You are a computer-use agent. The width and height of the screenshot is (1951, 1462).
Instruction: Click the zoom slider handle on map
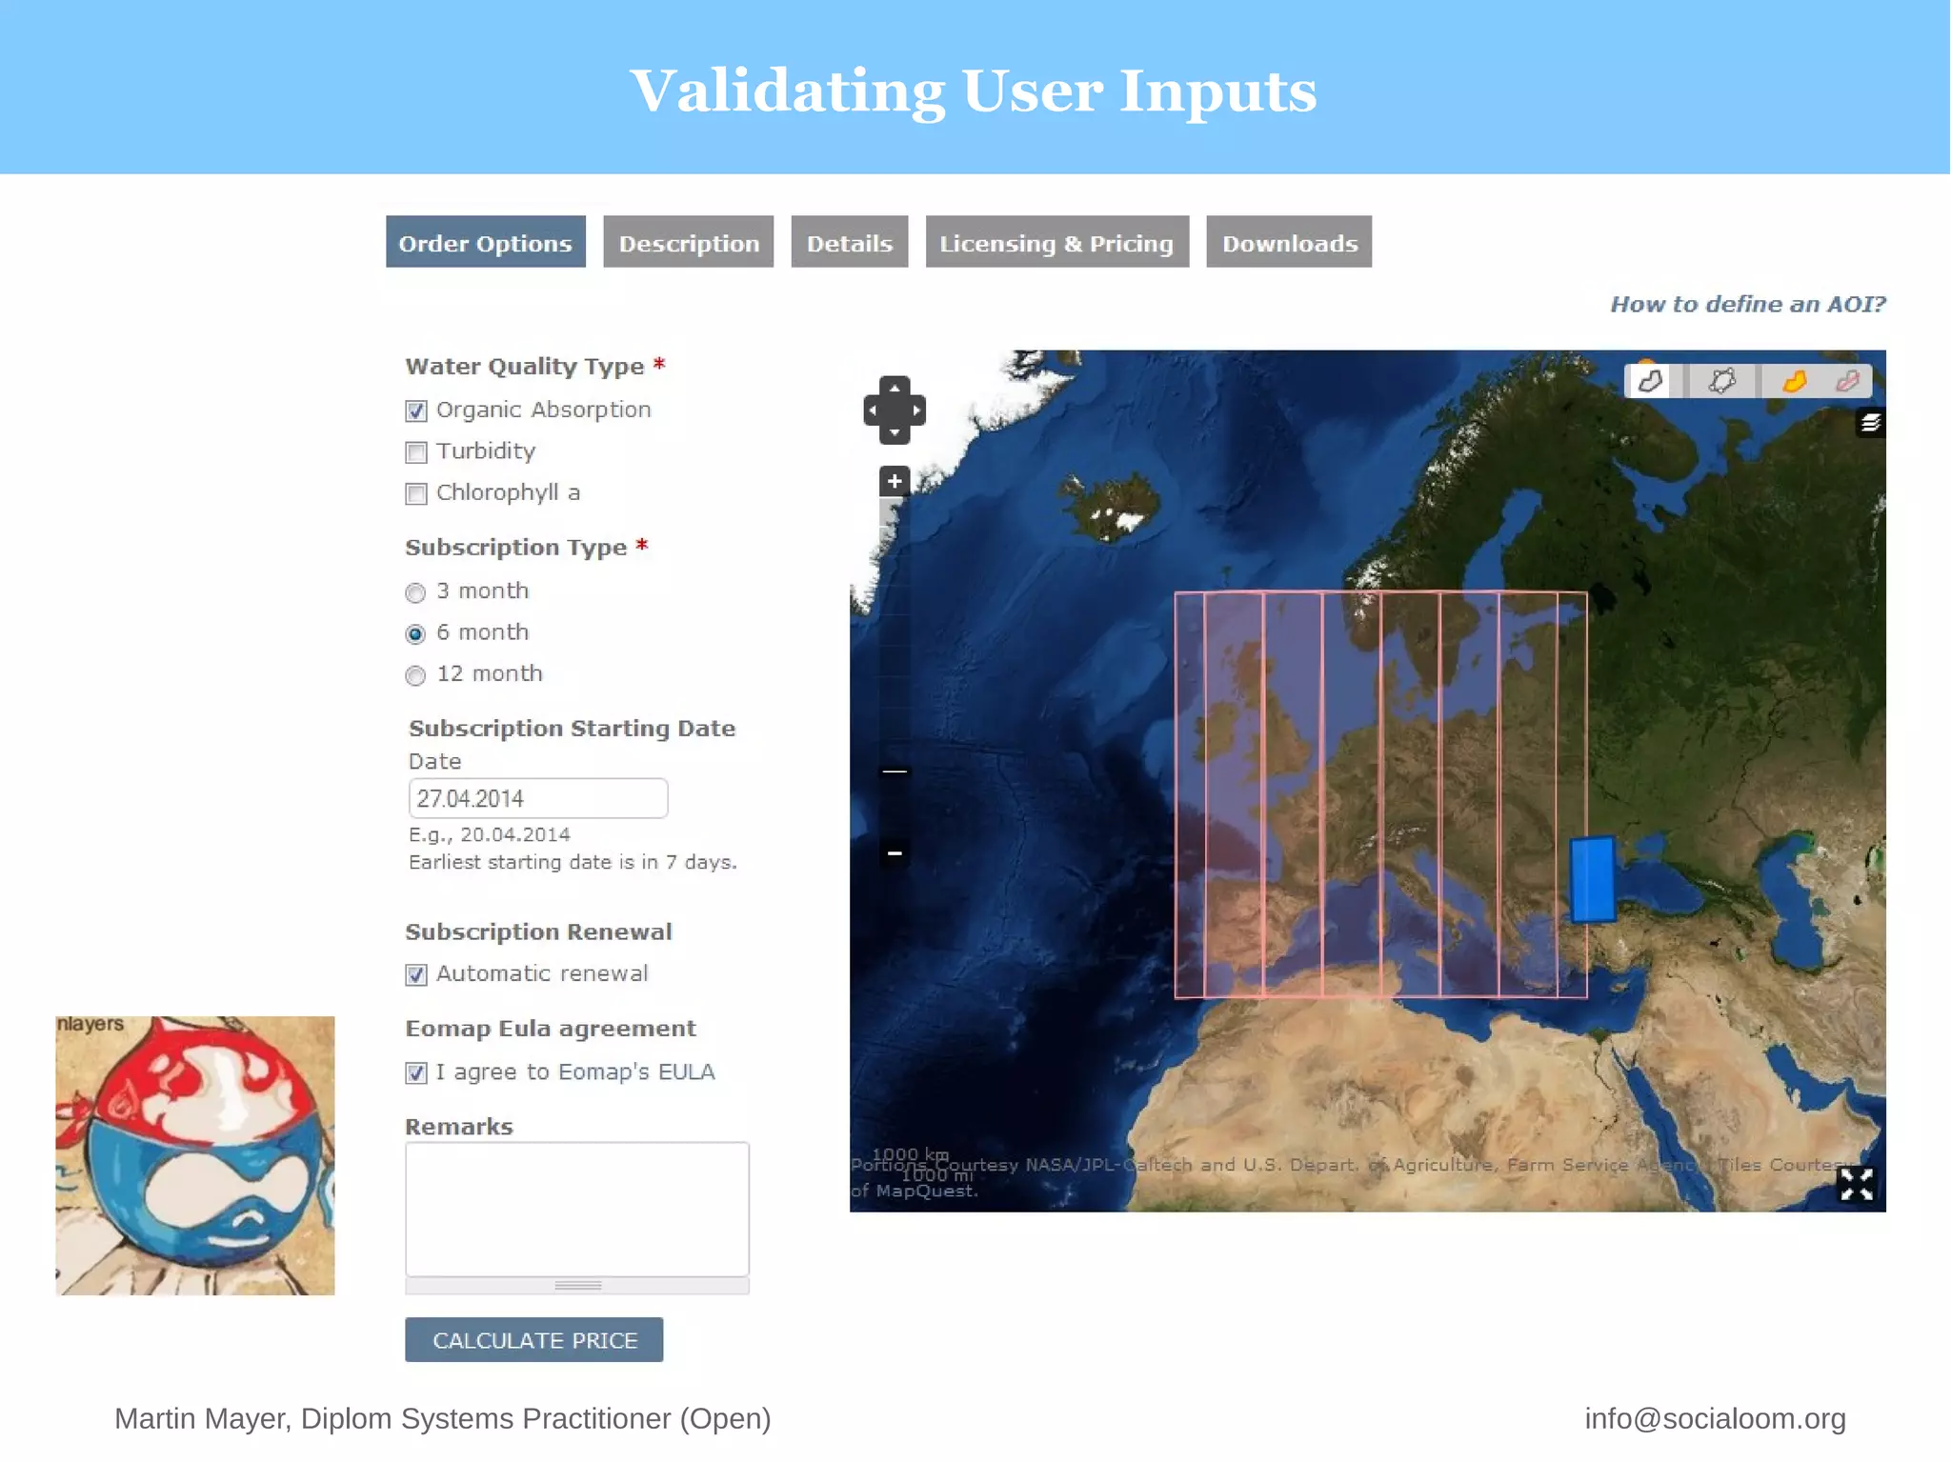(x=895, y=771)
